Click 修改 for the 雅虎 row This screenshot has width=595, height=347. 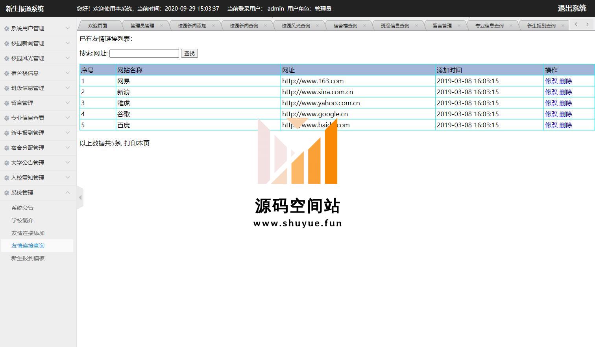click(x=551, y=103)
